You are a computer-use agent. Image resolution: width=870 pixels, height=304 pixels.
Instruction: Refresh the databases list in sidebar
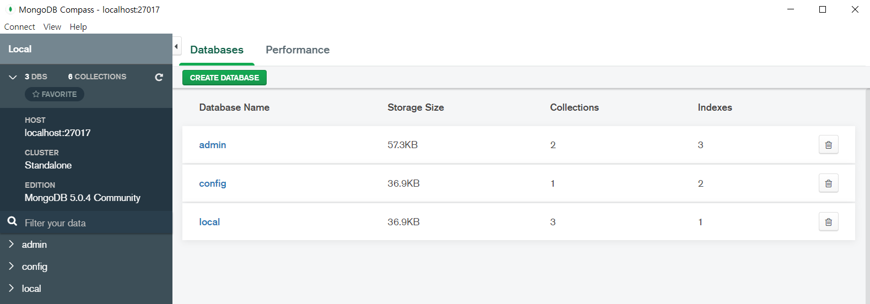(159, 77)
